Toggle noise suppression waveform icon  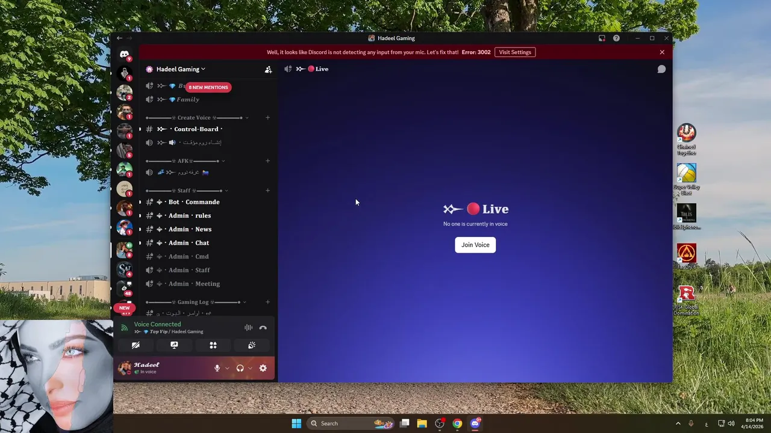pyautogui.click(x=248, y=328)
